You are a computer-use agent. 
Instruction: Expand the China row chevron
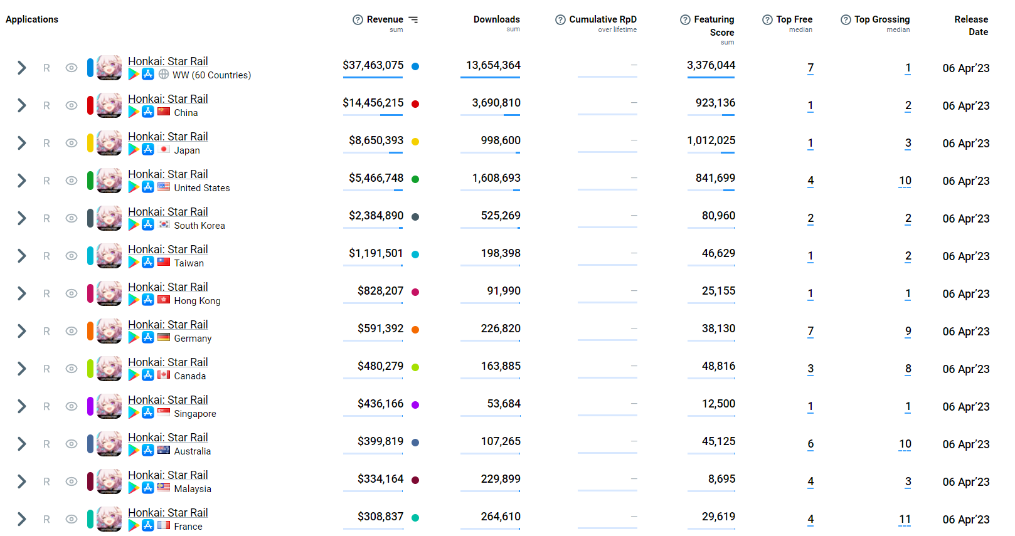tap(22, 105)
